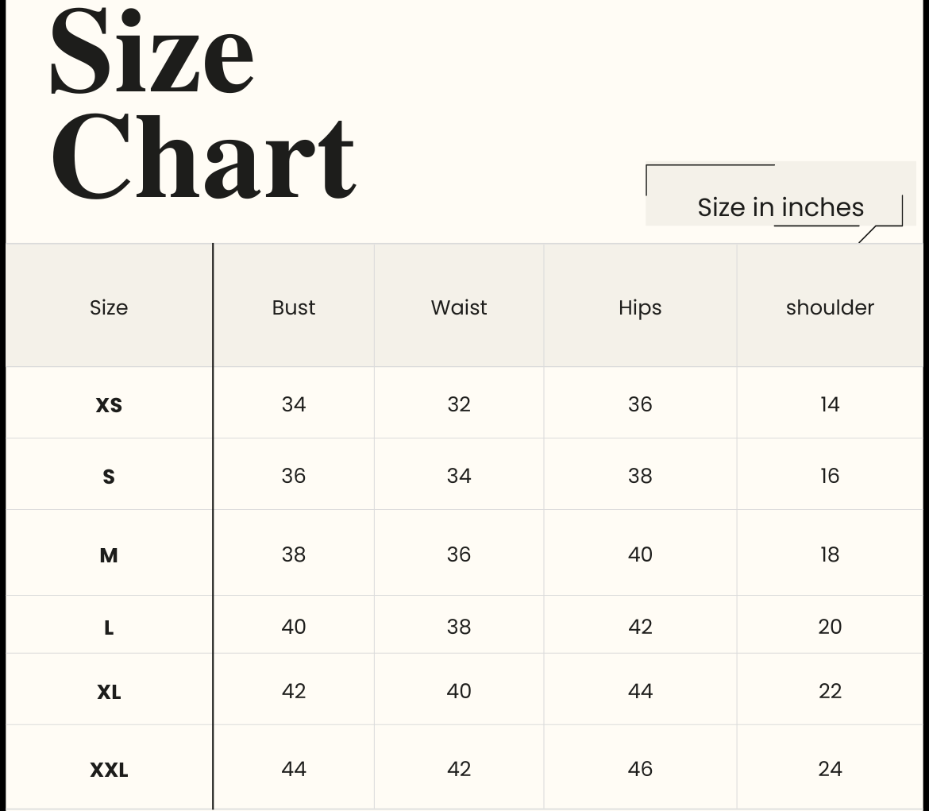The width and height of the screenshot is (929, 811).
Task: Select the Bust column header
Action: coord(294,307)
